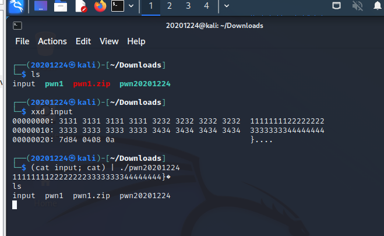Expand the dropdown after the workspace switcher

(227, 6)
